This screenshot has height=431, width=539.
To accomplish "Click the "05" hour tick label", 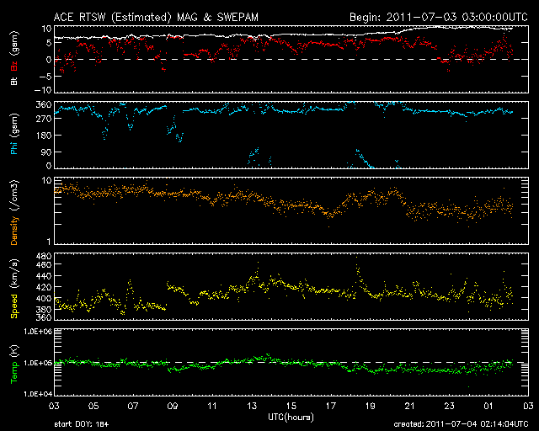I will [x=93, y=406].
